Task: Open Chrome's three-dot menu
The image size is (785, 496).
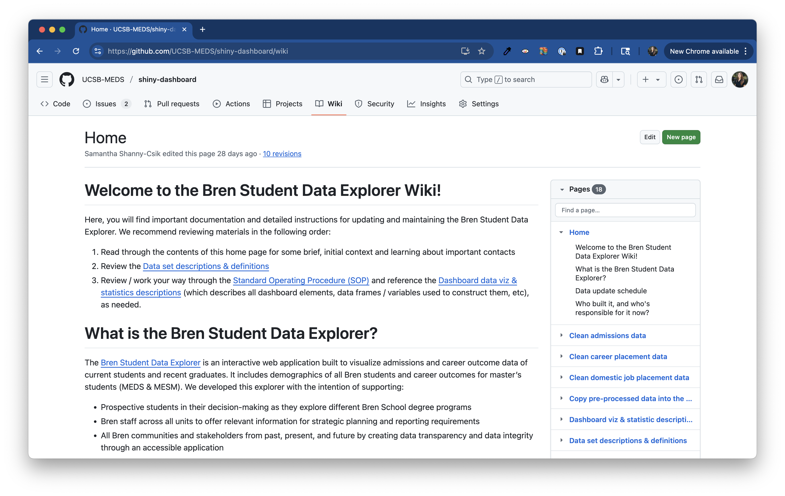Action: pyautogui.click(x=745, y=51)
